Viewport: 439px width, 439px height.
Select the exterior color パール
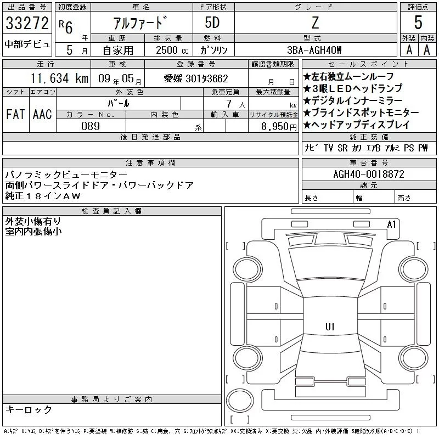pos(119,104)
